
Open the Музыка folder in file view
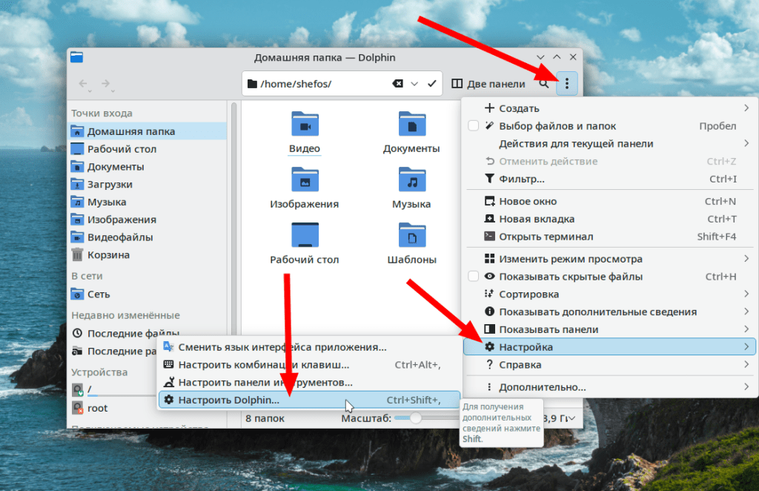(x=411, y=182)
